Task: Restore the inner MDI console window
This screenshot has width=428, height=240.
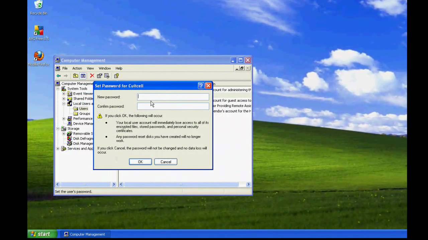Action: [242, 68]
